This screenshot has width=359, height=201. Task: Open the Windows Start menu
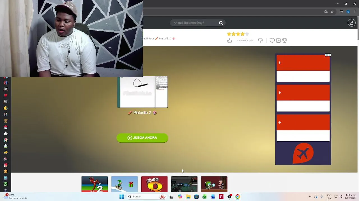[121, 197]
